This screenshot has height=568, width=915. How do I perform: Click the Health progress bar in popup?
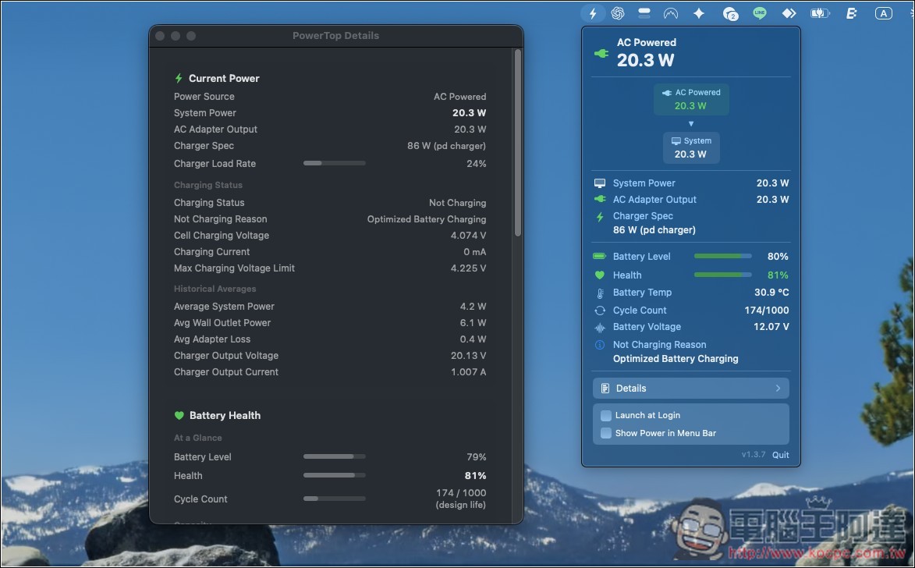click(722, 275)
